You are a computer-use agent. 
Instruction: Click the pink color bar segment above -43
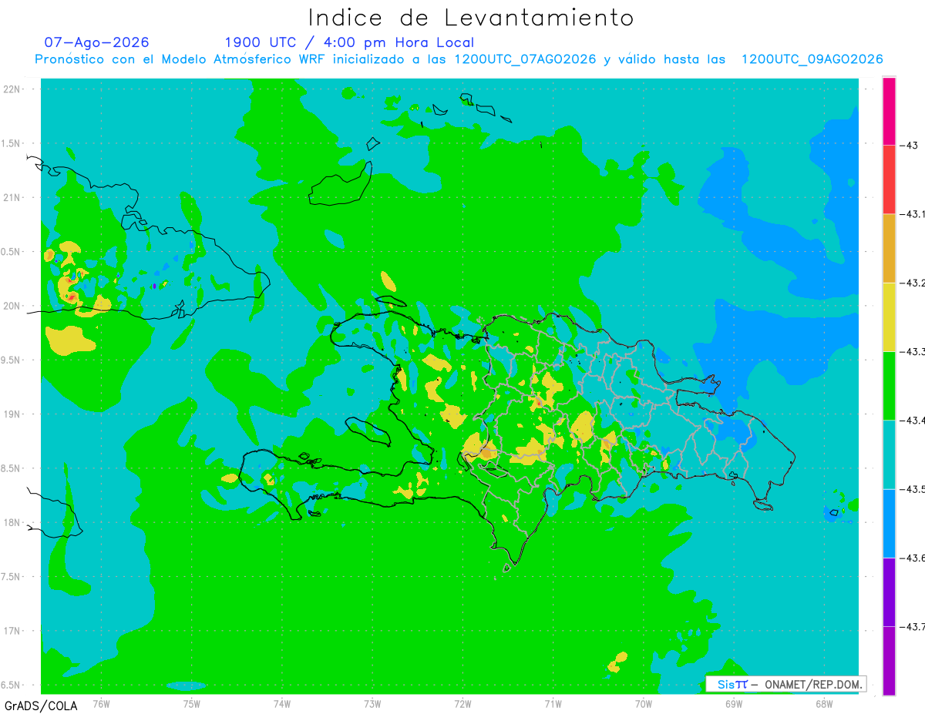(x=889, y=111)
